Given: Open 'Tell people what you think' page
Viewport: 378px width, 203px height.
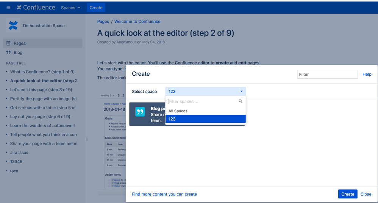Looking at the screenshot, I should coord(44,134).
